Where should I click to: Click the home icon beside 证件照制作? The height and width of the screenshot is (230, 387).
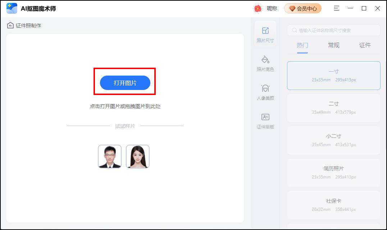[10, 25]
